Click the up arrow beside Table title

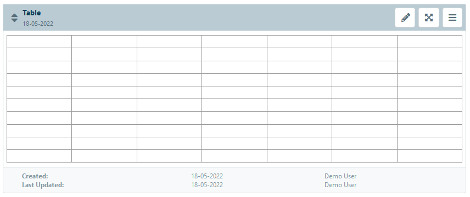[14, 15]
